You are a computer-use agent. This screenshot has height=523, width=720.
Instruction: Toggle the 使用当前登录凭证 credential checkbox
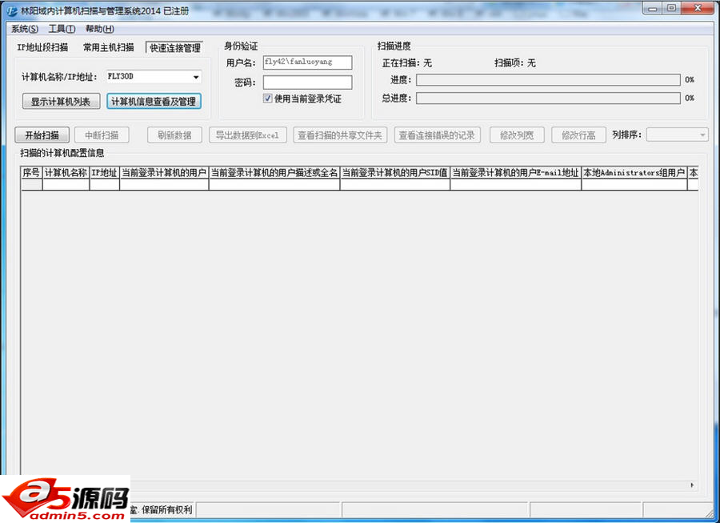point(269,98)
